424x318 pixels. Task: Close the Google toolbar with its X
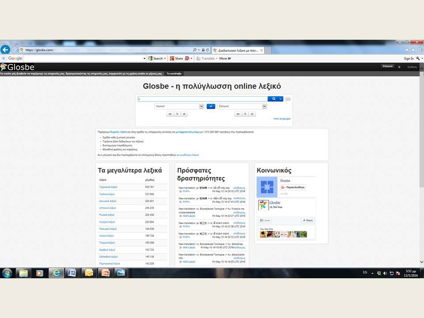pyautogui.click(x=4, y=58)
